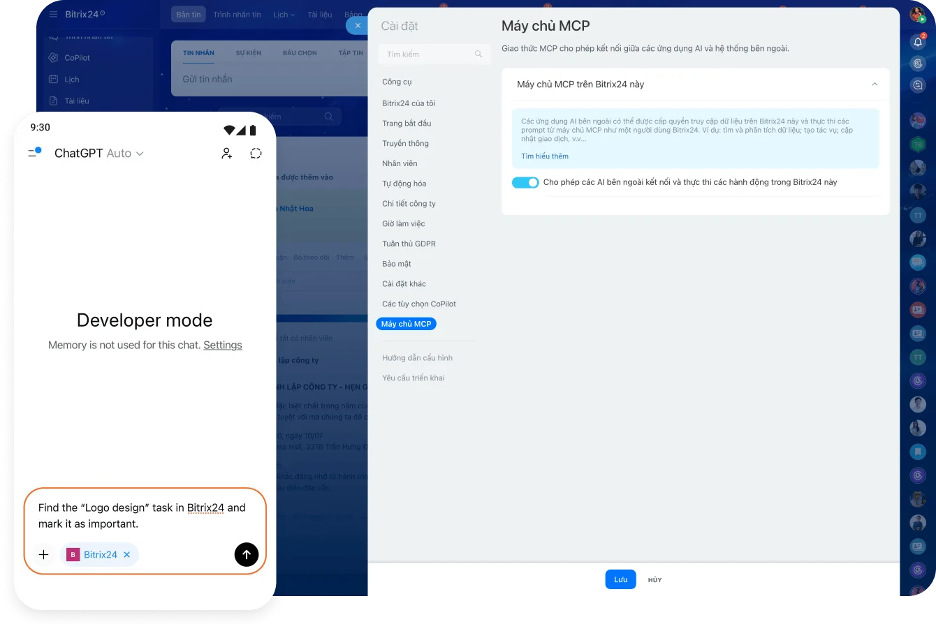
Task: Open Hướng dẫn cấu hình link
Action: coord(417,358)
